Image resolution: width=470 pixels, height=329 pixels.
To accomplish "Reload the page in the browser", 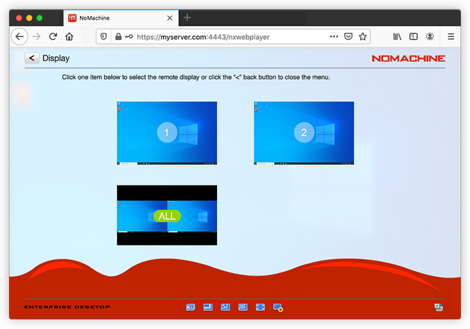I will click(53, 37).
